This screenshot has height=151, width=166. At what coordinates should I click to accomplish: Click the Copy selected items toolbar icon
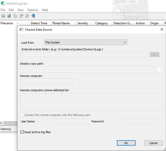coord(15,16)
